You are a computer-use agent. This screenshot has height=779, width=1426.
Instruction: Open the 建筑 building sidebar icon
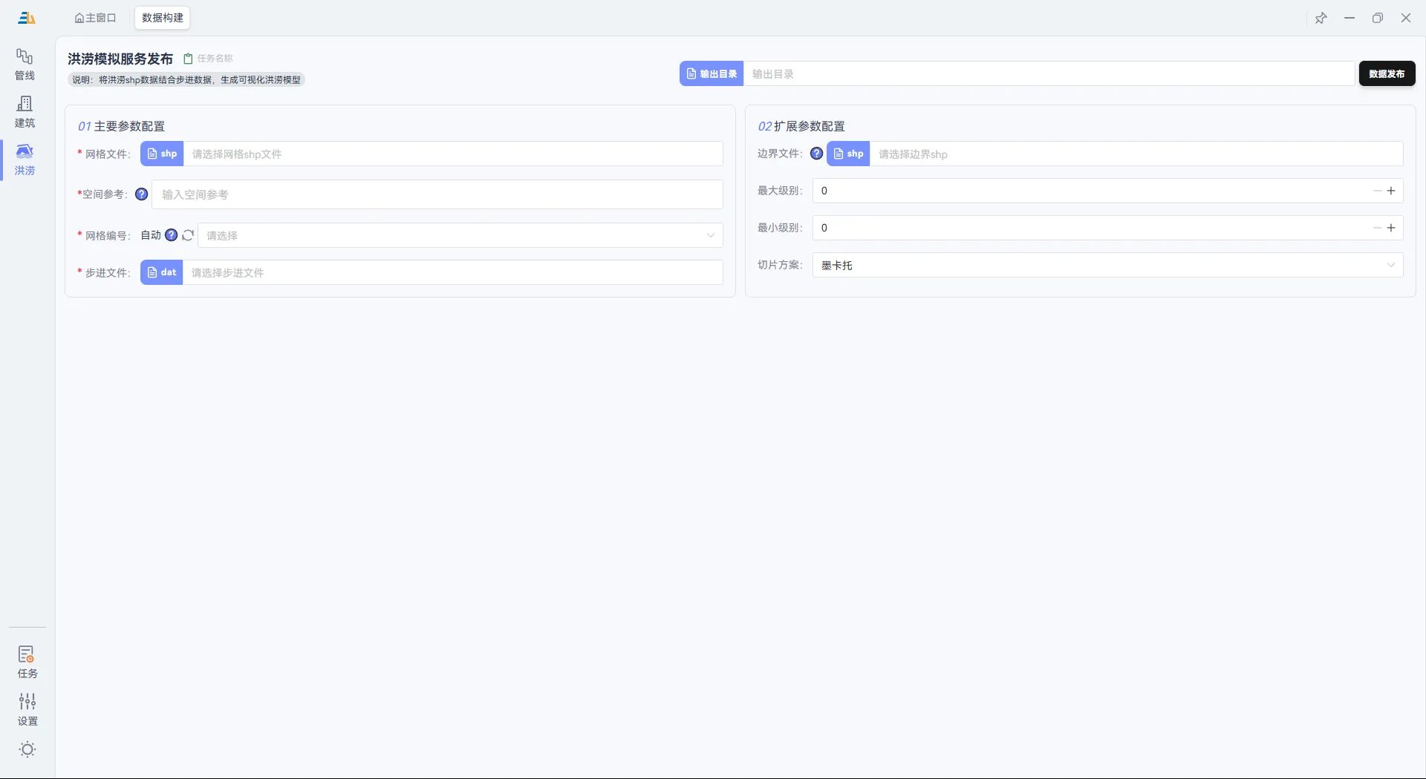(25, 111)
